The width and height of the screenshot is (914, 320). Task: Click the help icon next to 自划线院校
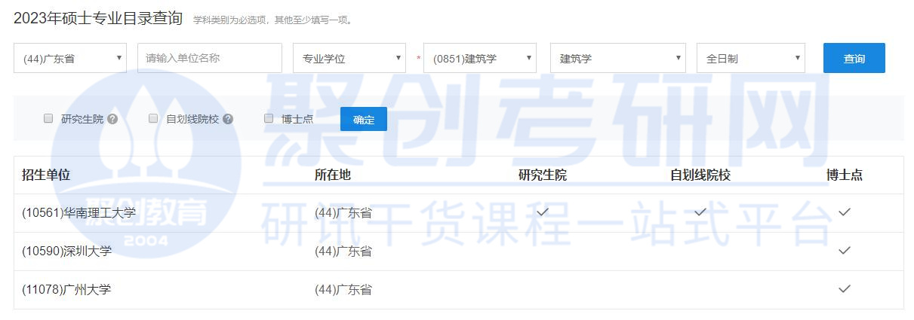[x=228, y=119]
